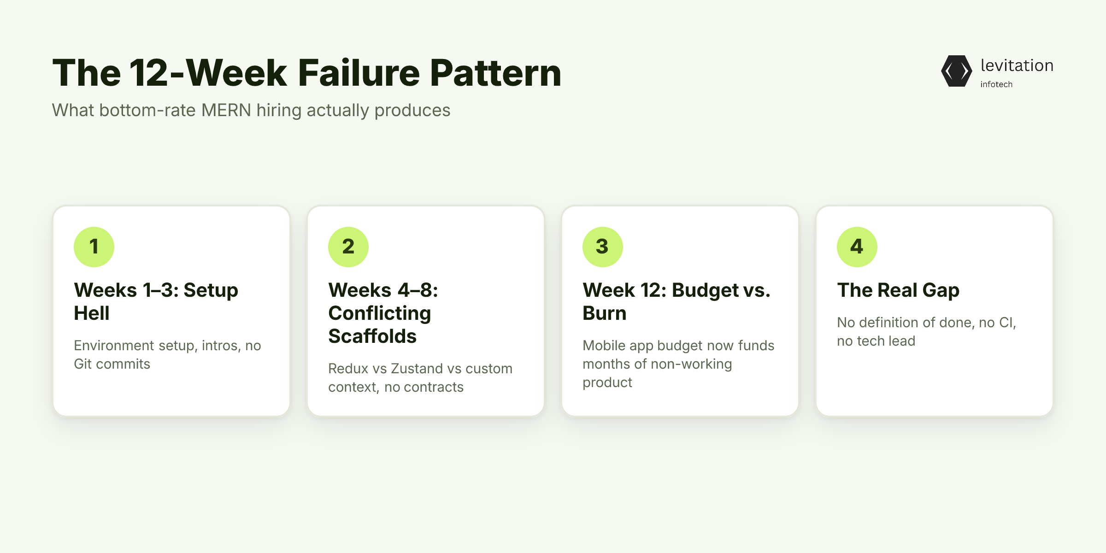1106x553 pixels.
Task: Click the Week 12: Budget vs. Burn heading
Action: tap(677, 302)
